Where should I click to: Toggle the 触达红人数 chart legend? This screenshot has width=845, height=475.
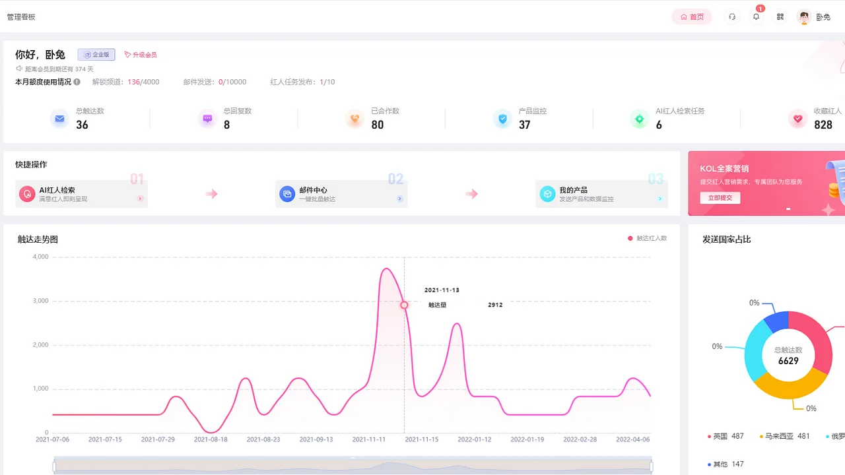(x=647, y=238)
